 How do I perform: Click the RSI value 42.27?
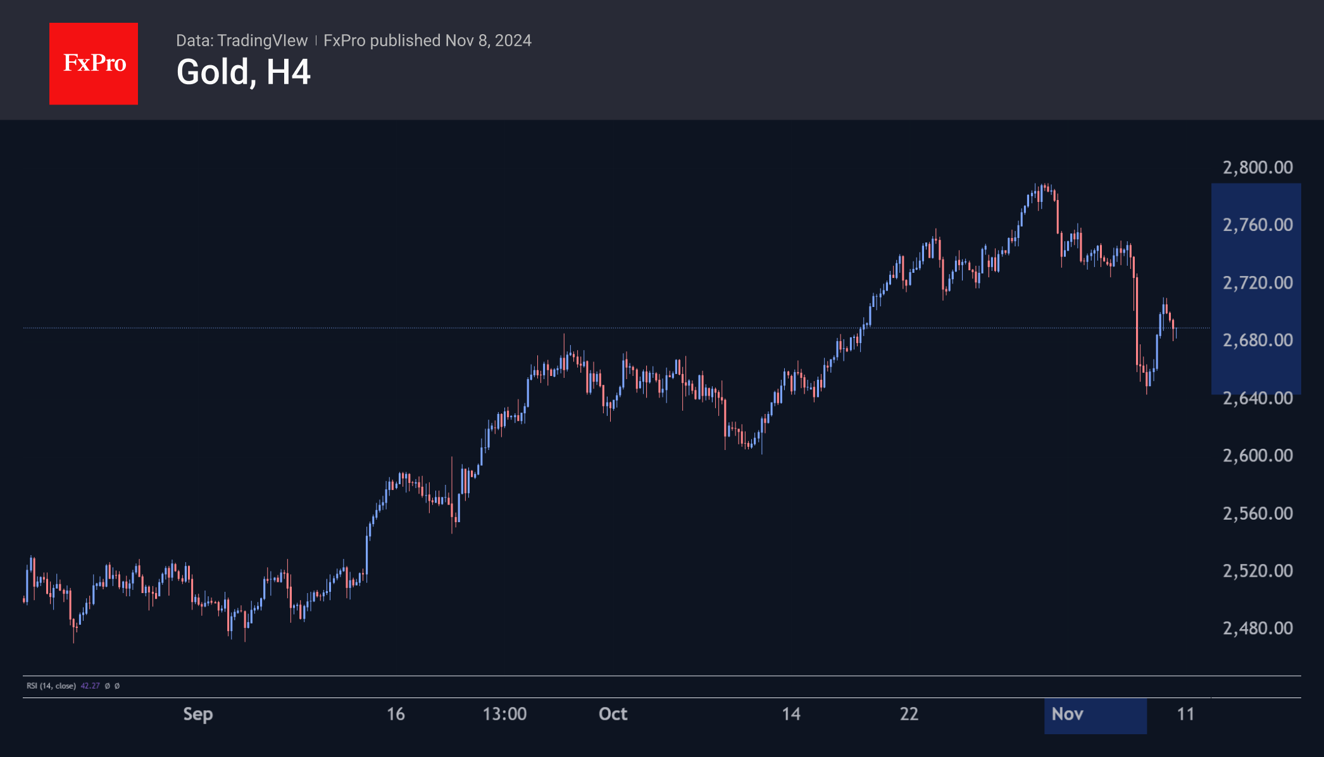90,685
